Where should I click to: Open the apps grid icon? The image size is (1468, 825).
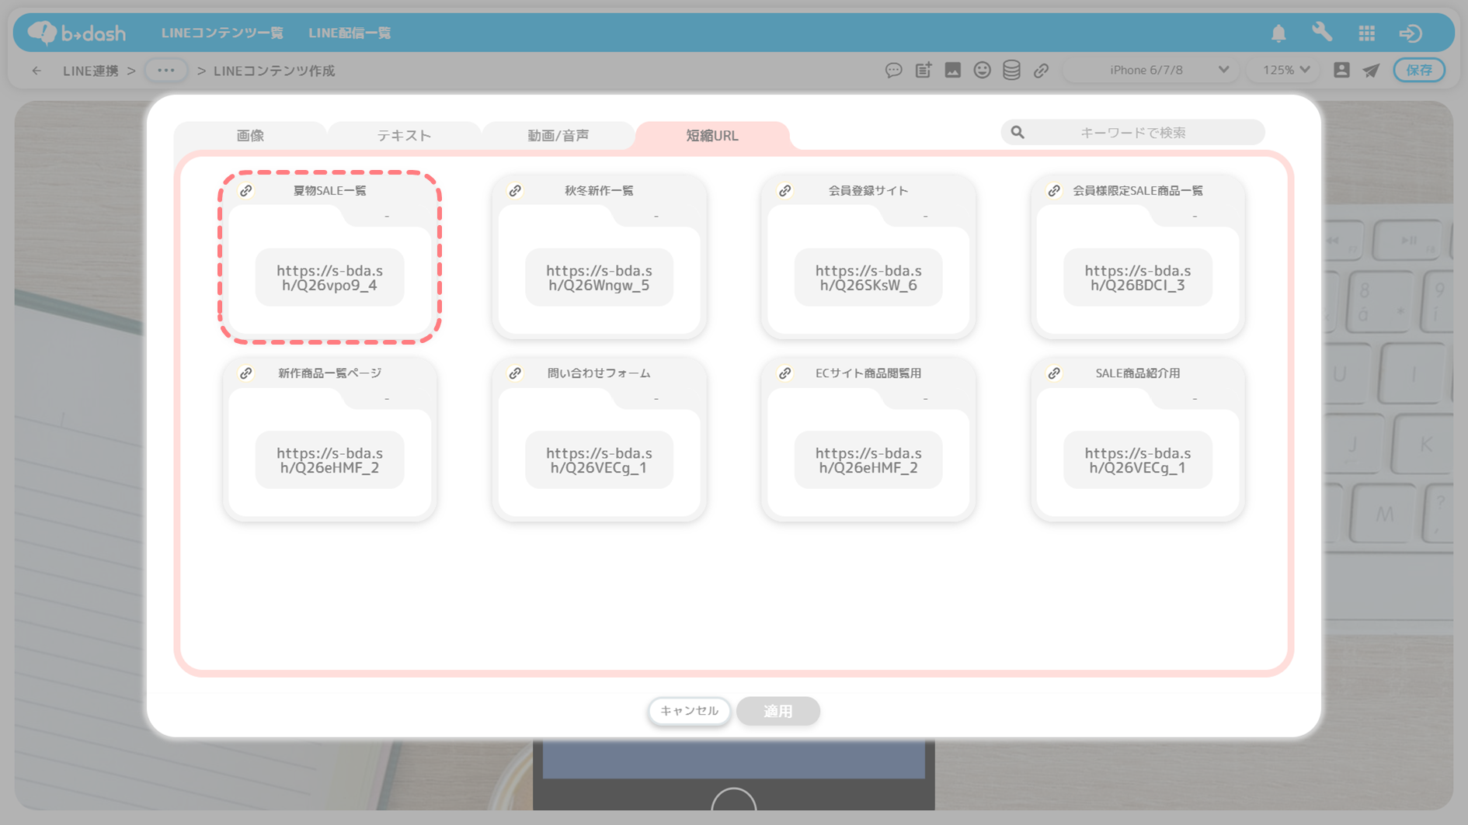coord(1367,33)
